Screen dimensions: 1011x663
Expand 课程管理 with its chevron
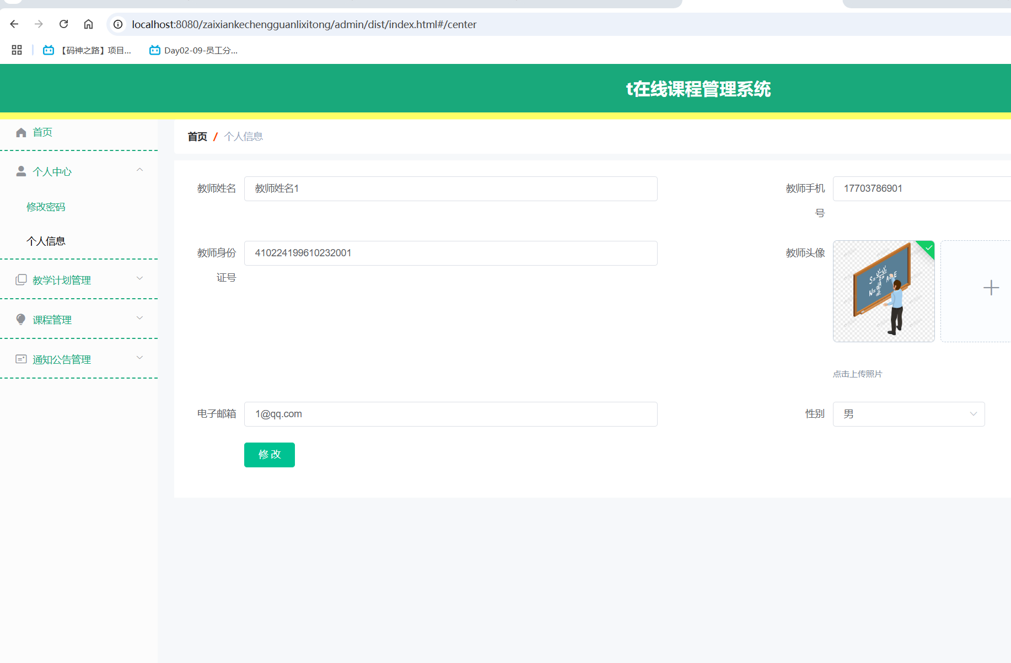tap(140, 318)
